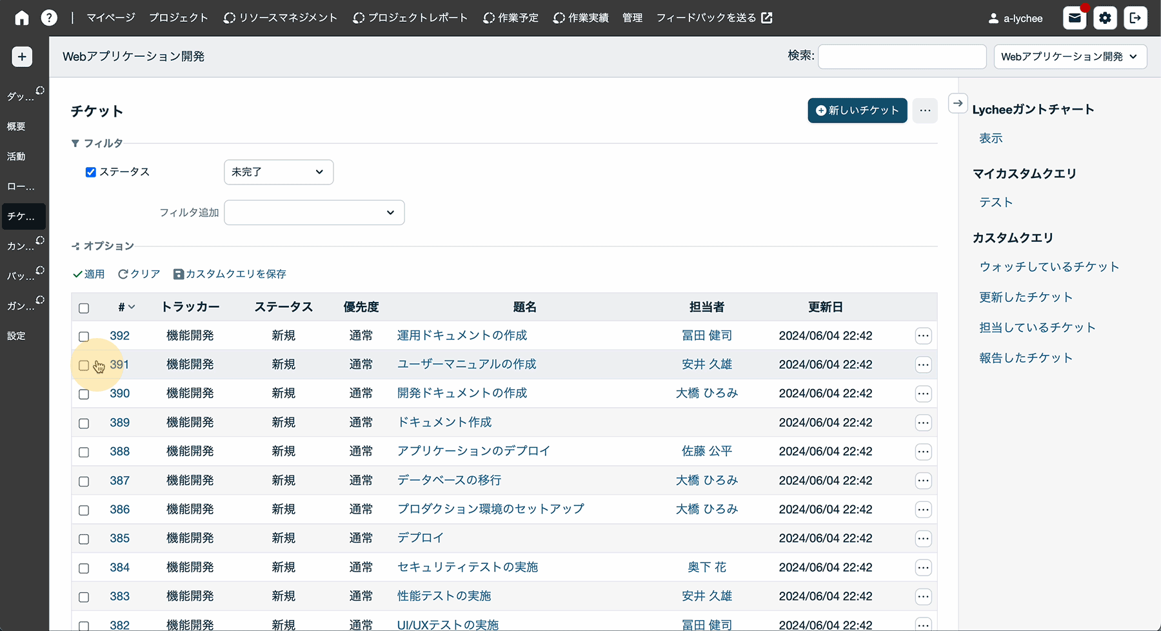Click the 検索 search input field

tap(902, 57)
